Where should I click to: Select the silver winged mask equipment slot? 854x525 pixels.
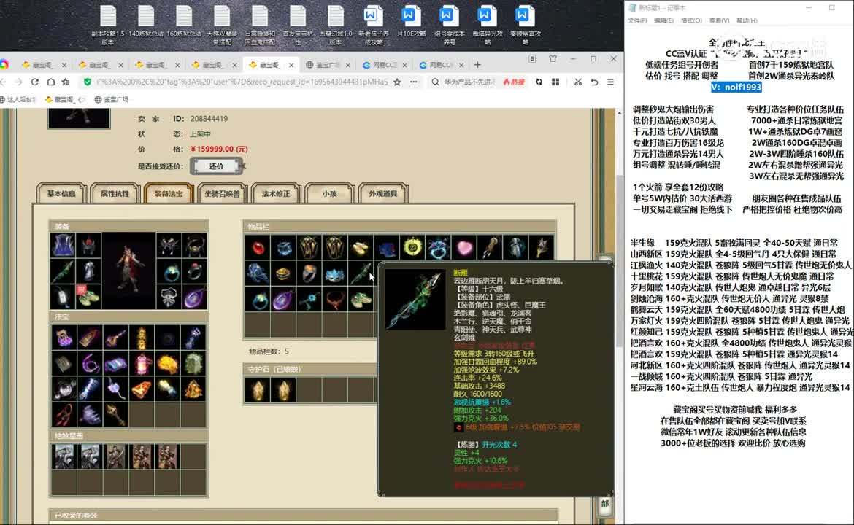[x=169, y=245]
